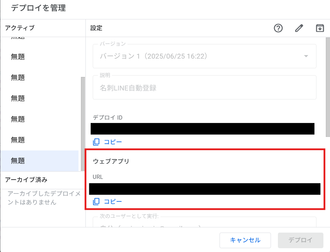The width and height of the screenshot is (330, 252).
Task: Click the 設定 heading
Action: tap(96, 28)
